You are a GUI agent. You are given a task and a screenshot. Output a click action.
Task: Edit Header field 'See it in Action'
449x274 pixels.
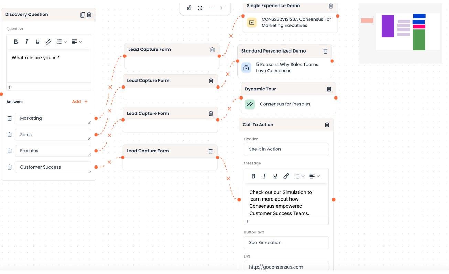[x=286, y=149]
